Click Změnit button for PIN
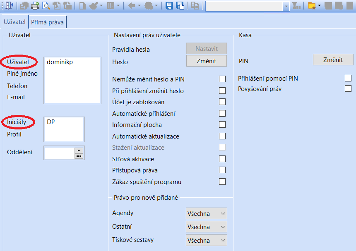The image size is (356, 251). tap(333, 60)
